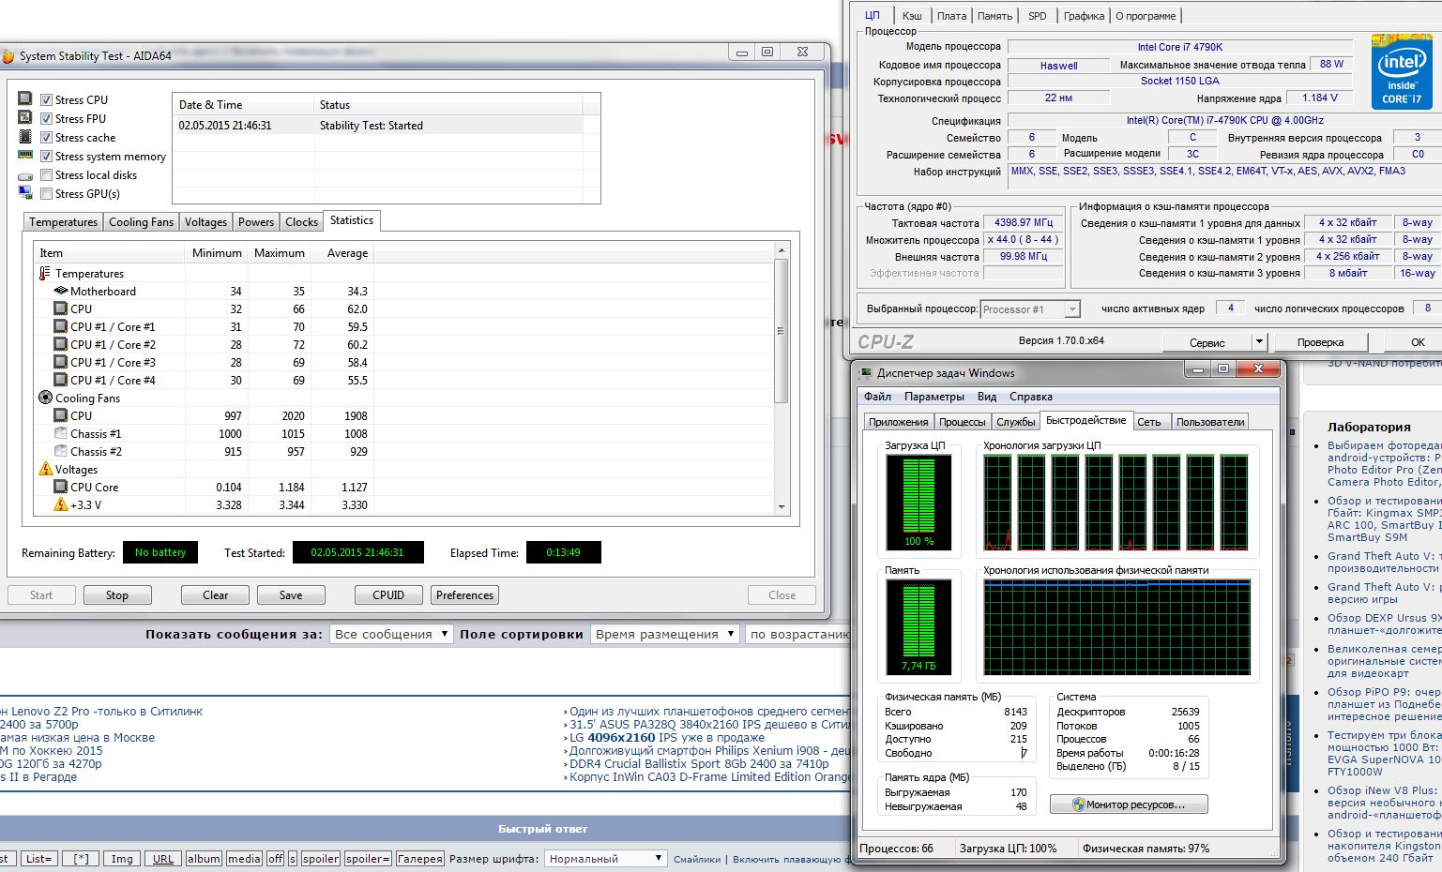This screenshot has width=1442, height=872.
Task: Click the Maximum column header
Action: pos(279,253)
